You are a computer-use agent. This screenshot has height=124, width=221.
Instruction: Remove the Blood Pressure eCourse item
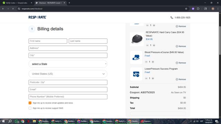(181, 63)
